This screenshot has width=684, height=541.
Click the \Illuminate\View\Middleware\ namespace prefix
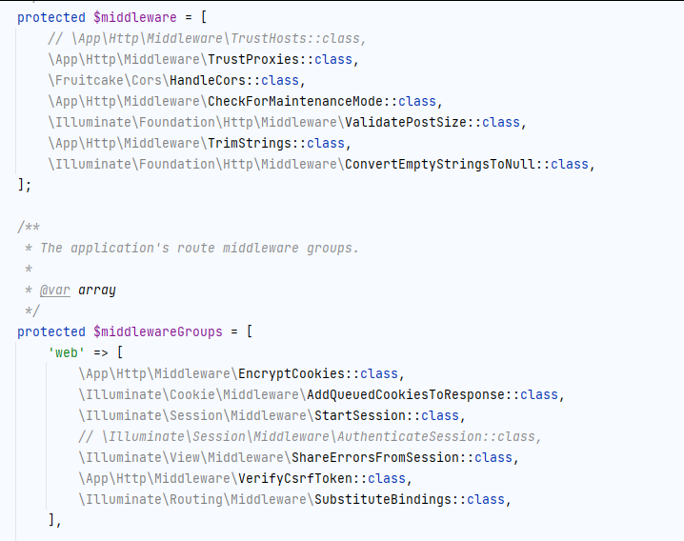click(185, 457)
